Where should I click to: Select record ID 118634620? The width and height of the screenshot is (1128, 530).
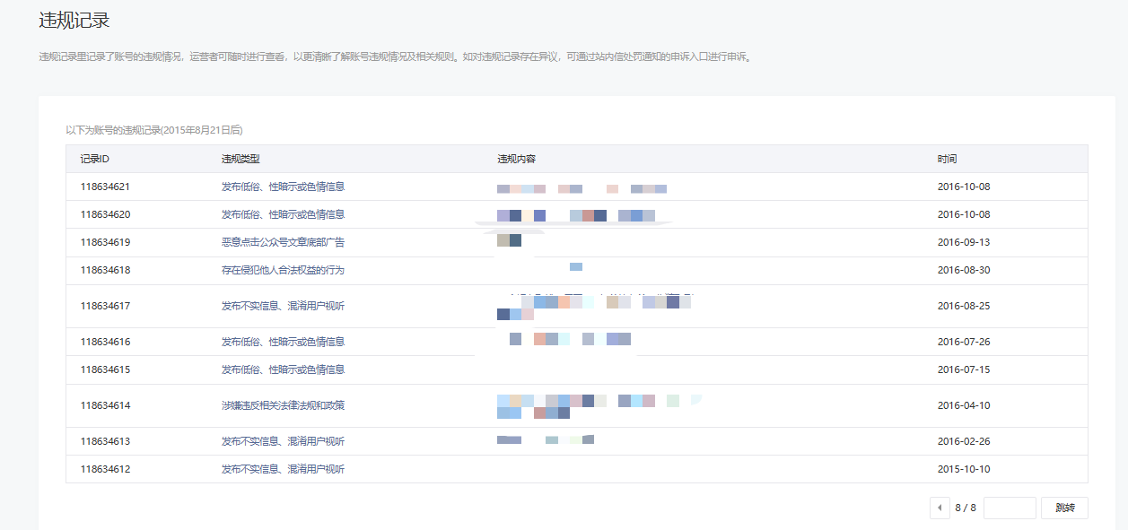pos(105,214)
